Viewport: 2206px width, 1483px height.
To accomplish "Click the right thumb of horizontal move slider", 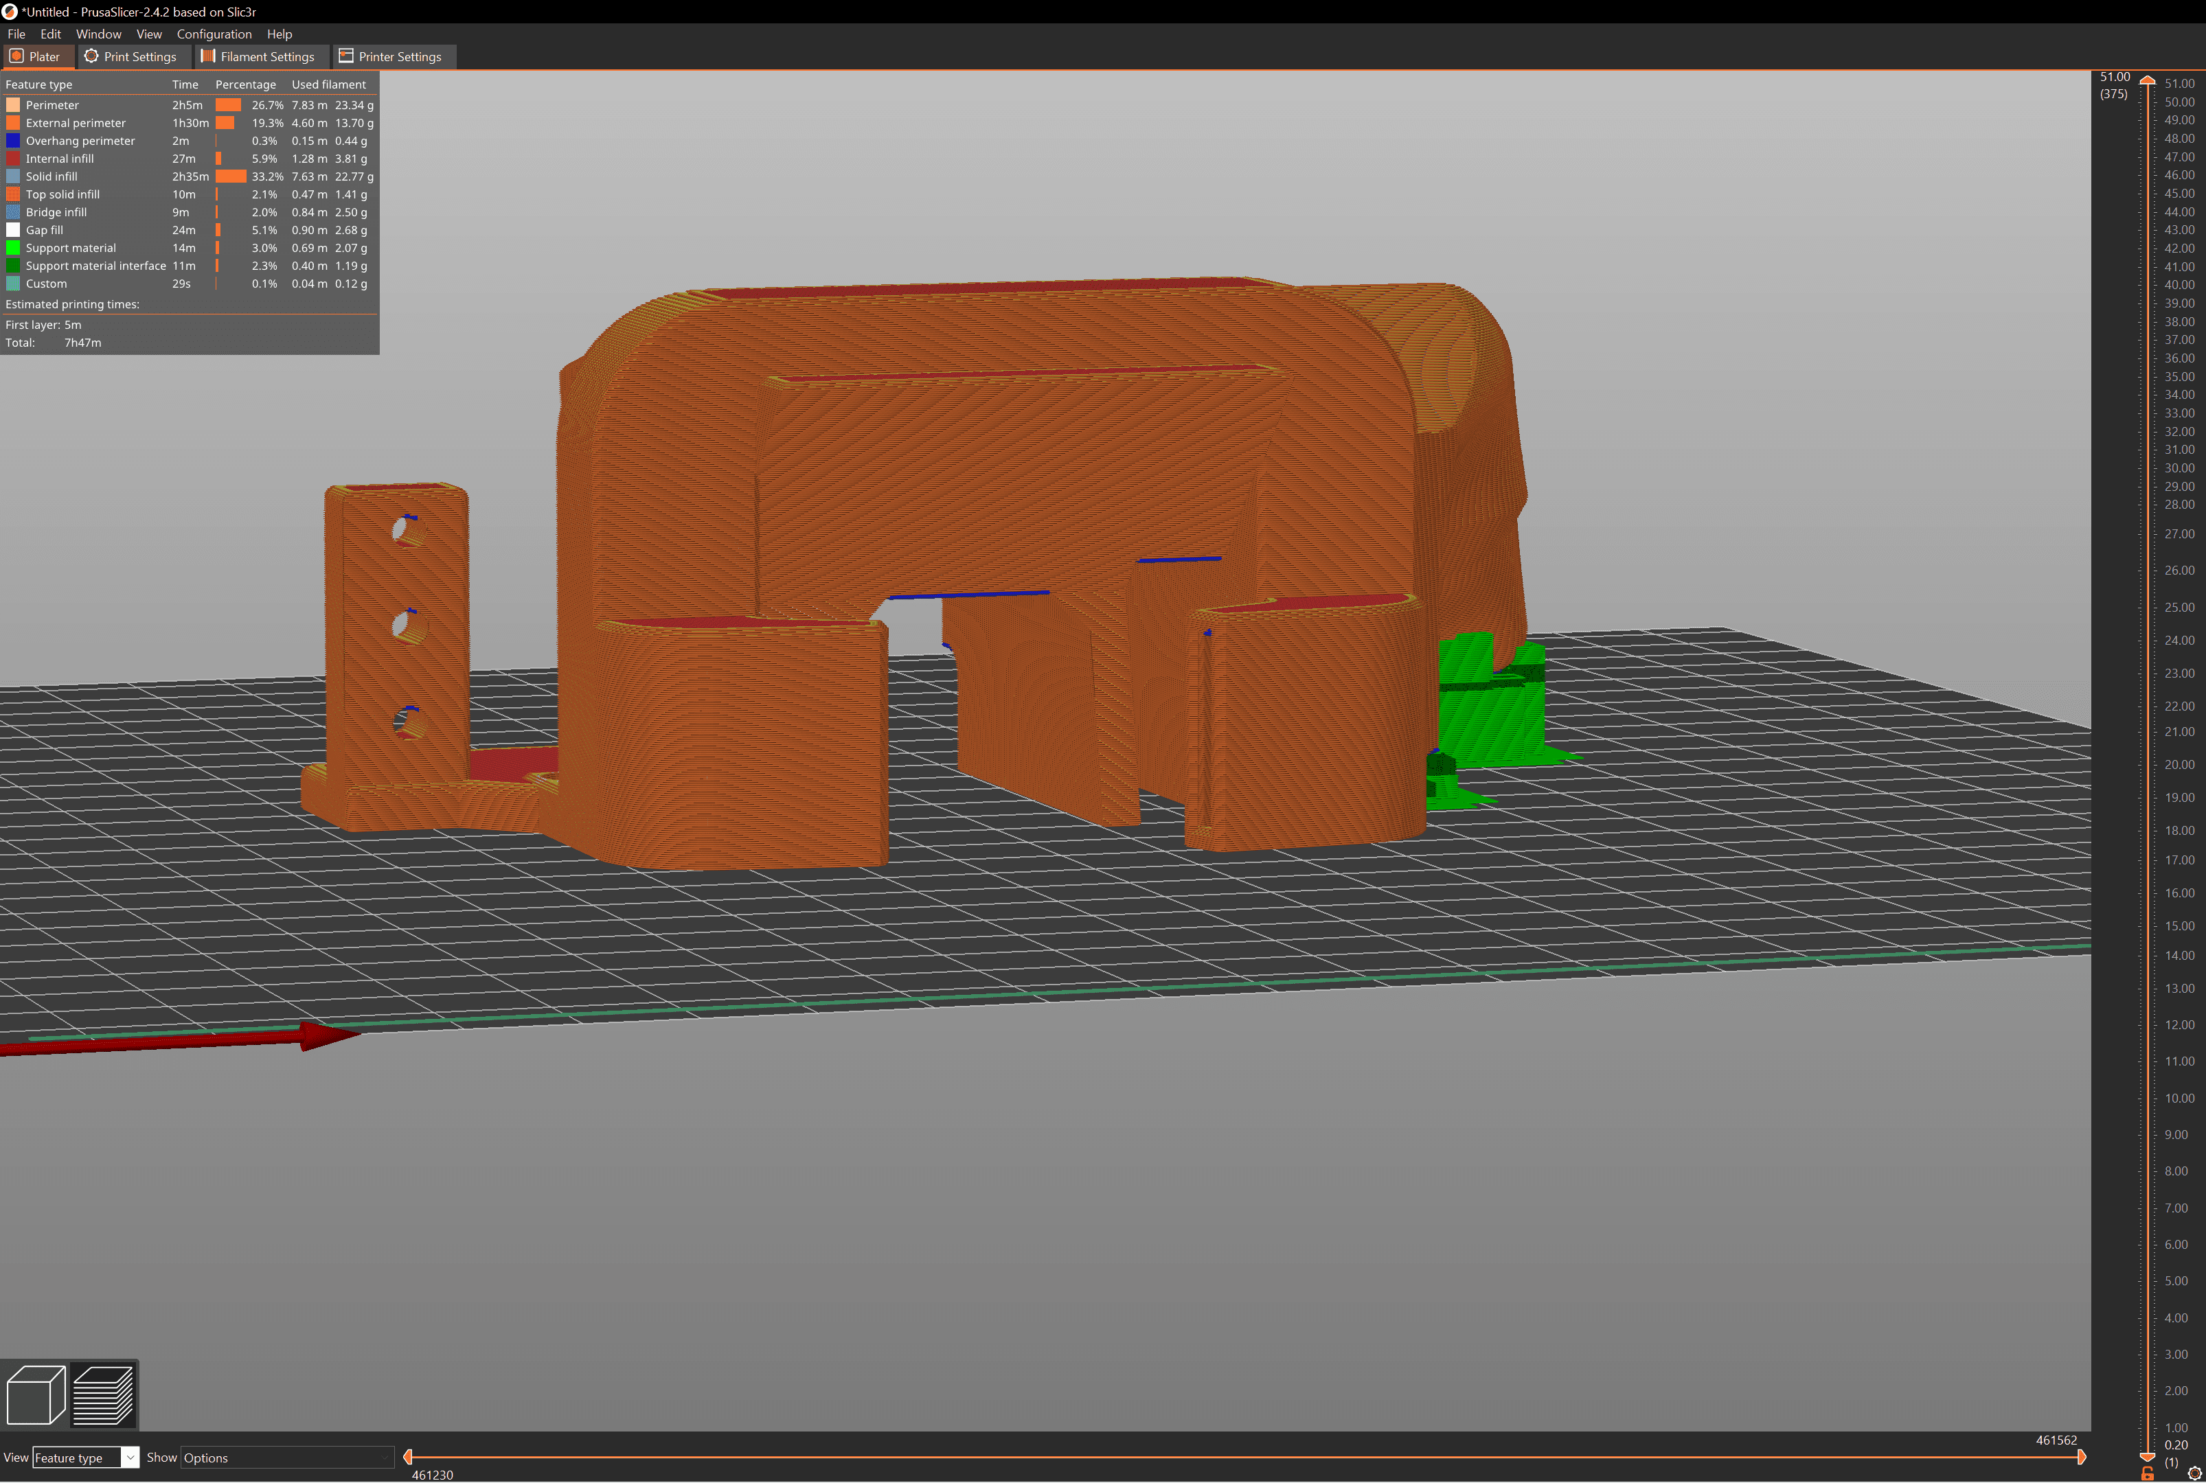I will [2081, 1458].
